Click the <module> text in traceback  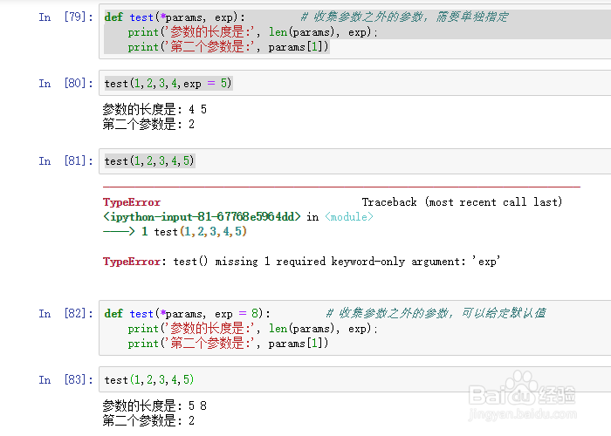[x=349, y=217]
